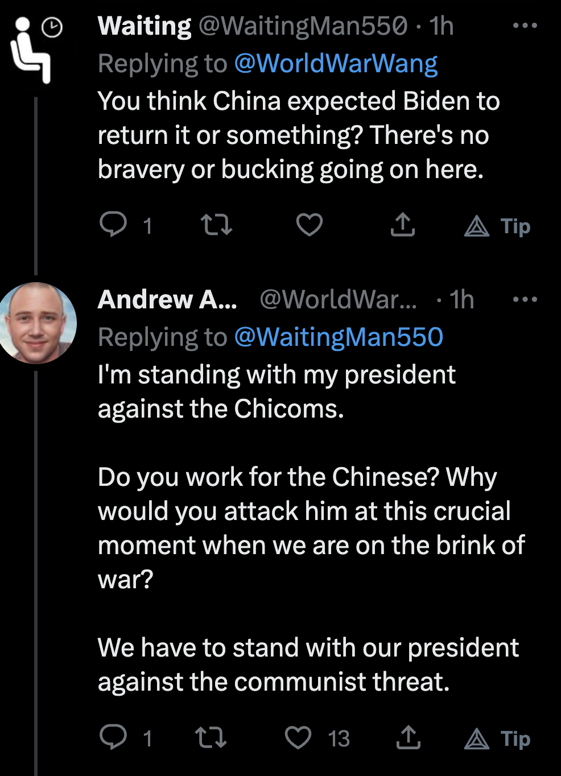The width and height of the screenshot is (561, 776).
Task: Retweet Andrew's standing with president tweet
Action: click(211, 737)
